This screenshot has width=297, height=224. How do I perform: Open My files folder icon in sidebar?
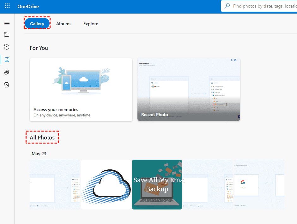pos(7,34)
